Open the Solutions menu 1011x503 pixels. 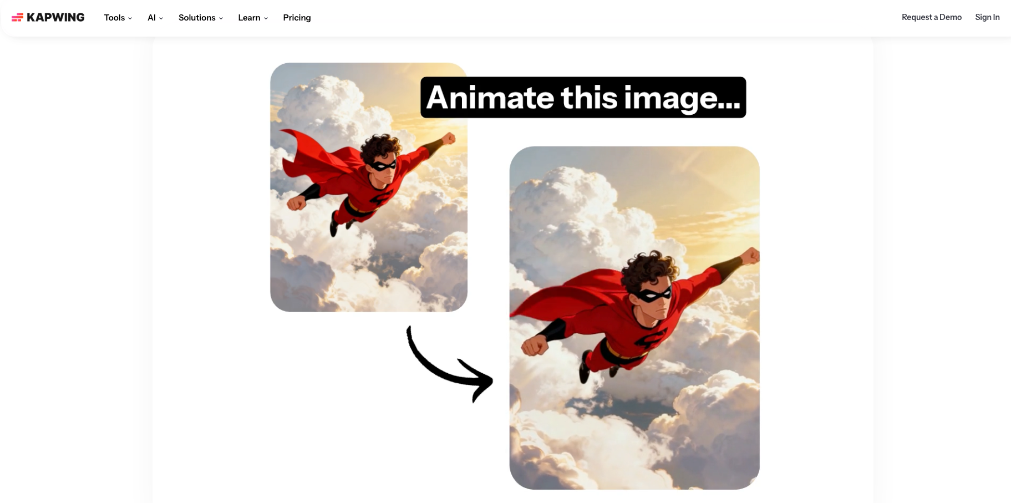tap(201, 18)
